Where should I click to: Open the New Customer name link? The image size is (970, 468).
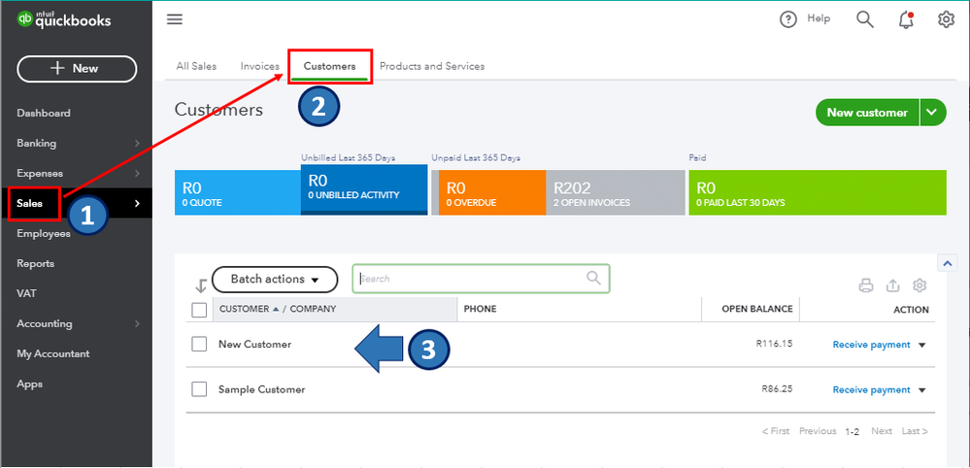[254, 344]
